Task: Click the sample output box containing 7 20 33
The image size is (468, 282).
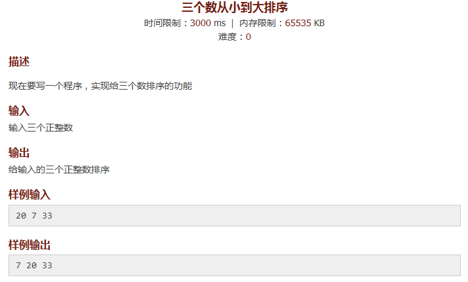Action: tap(234, 266)
